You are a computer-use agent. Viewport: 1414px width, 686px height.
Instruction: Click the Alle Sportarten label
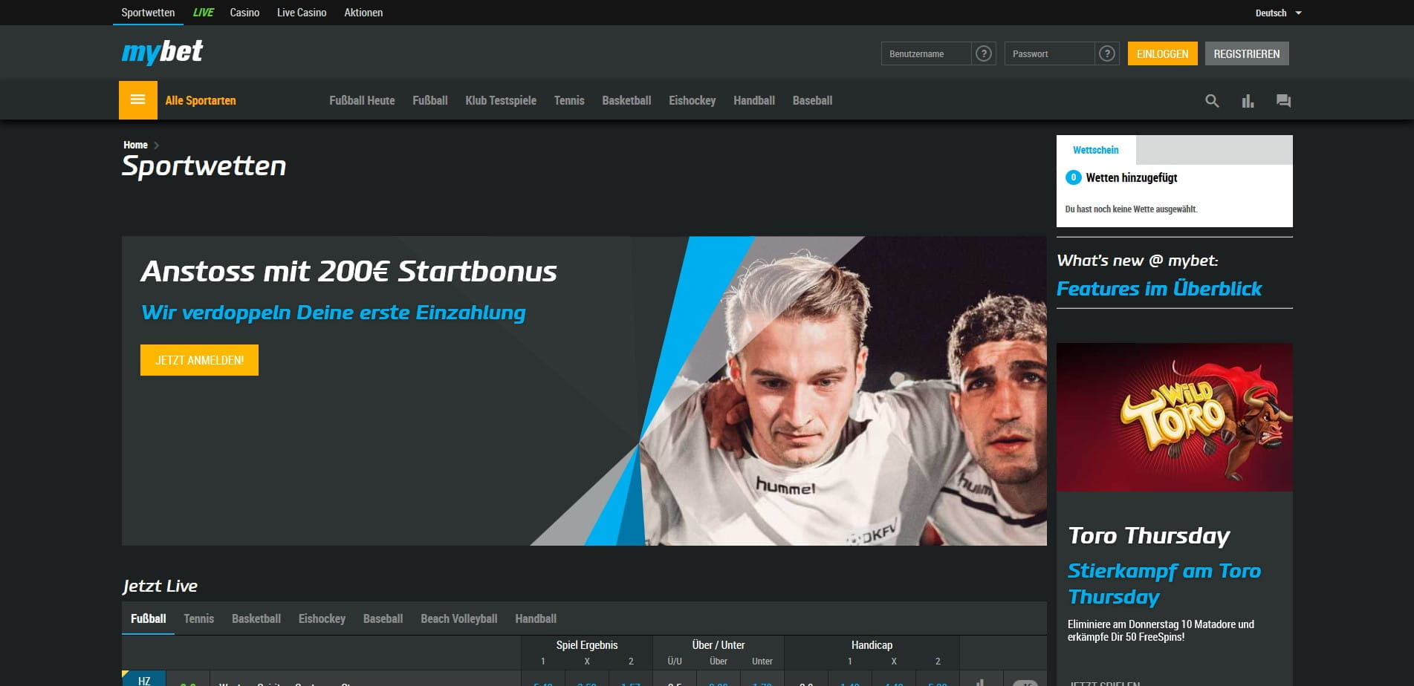201,100
